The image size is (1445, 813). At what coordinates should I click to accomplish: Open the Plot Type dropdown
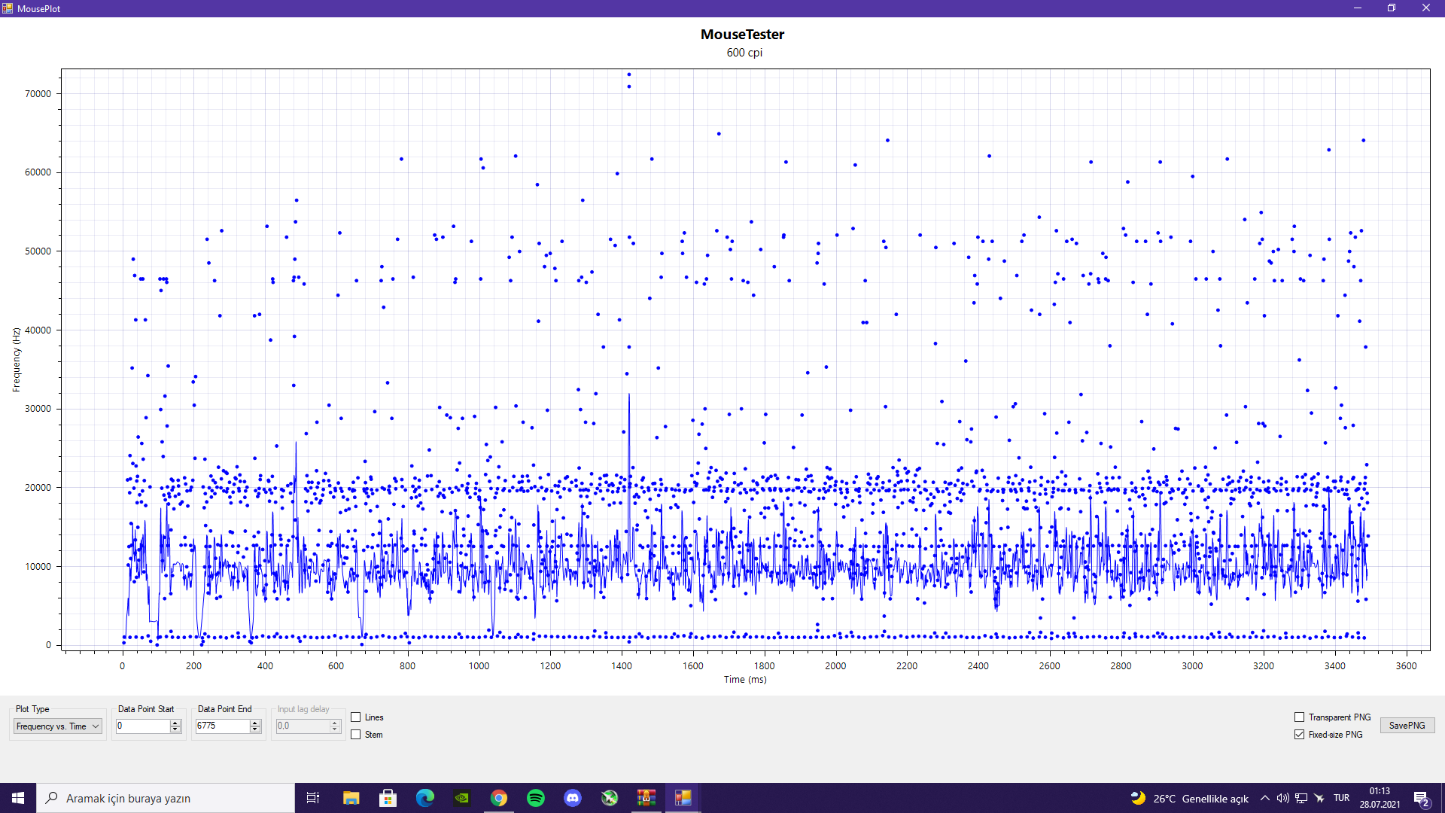58,726
